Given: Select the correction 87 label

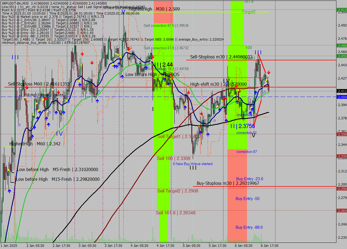Looking at the screenshot, I should (x=247, y=152).
